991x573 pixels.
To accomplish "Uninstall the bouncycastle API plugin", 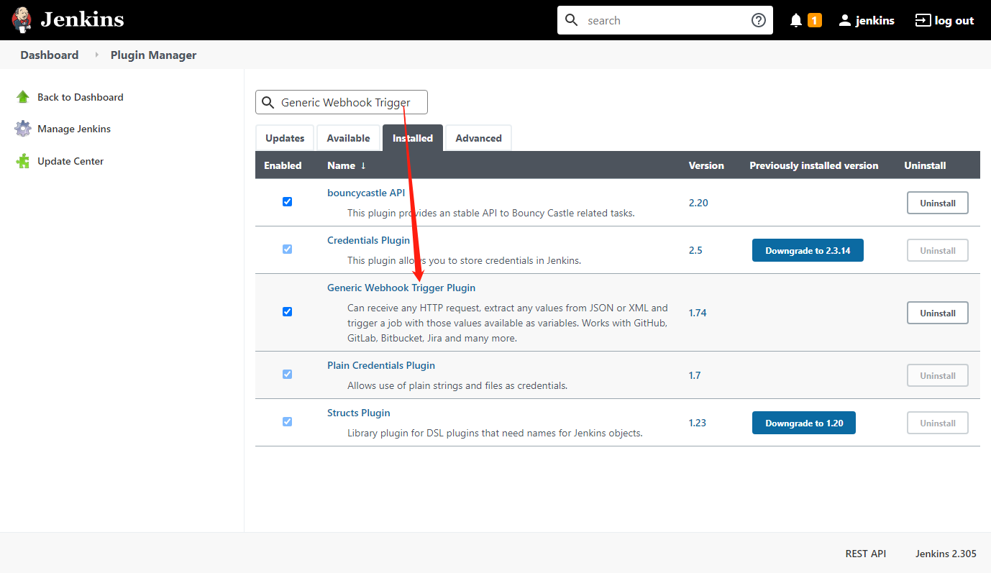I will click(938, 203).
